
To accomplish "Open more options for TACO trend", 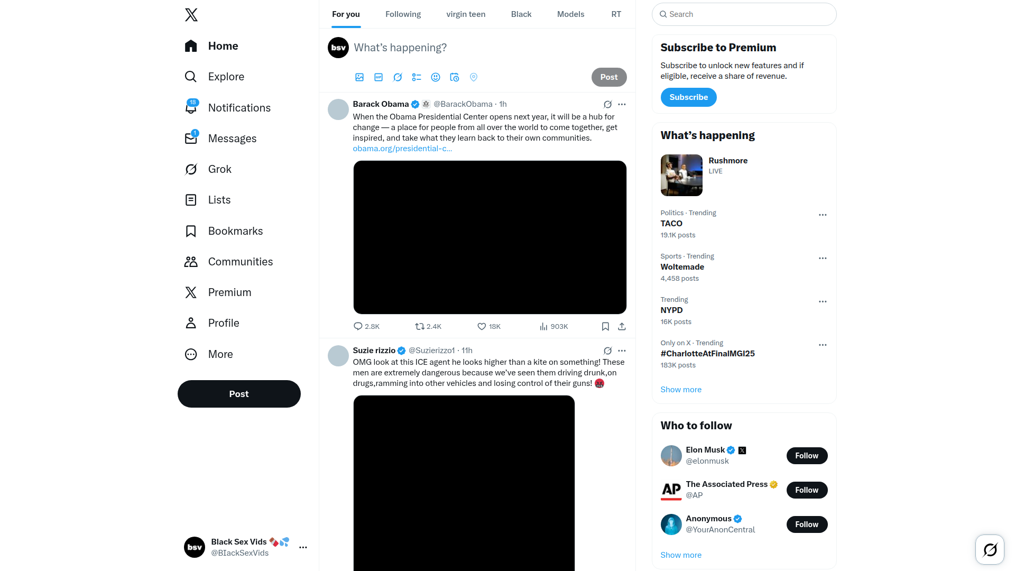I will coord(823,215).
